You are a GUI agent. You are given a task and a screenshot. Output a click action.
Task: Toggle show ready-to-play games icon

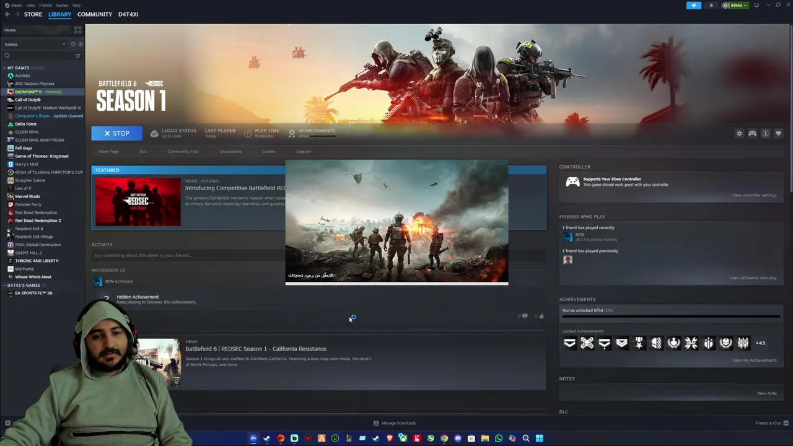click(x=81, y=44)
